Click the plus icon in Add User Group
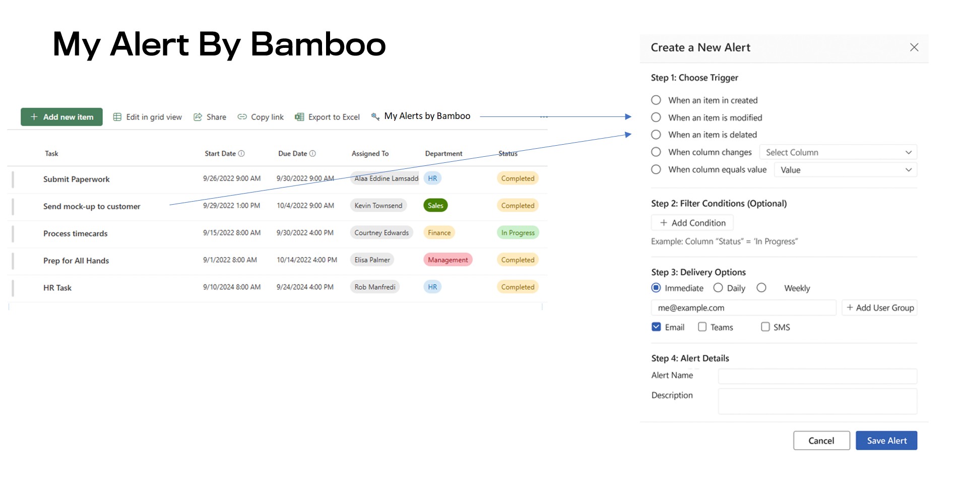 850,308
